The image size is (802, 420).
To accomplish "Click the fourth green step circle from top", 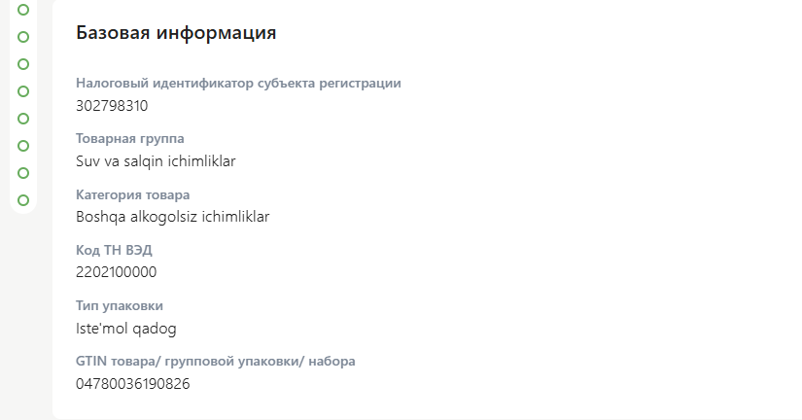I will (23, 91).
